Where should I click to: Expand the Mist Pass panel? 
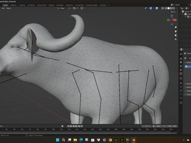point(188,87)
